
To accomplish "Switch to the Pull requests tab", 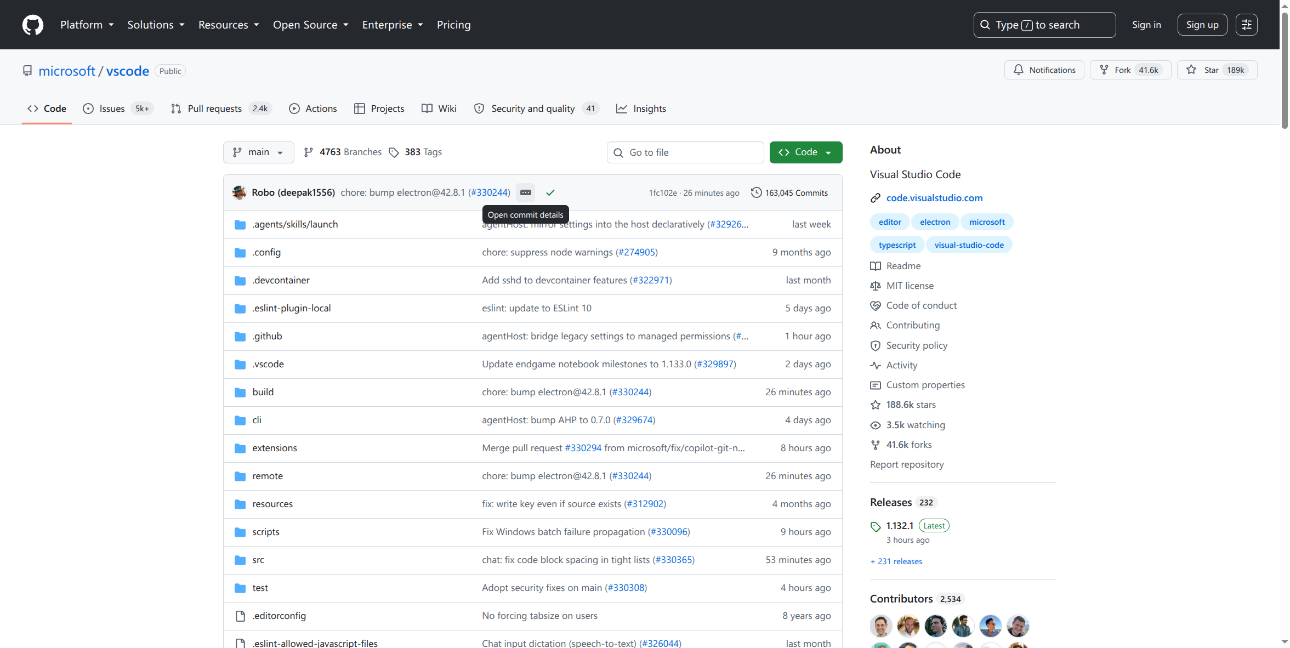I will (221, 109).
